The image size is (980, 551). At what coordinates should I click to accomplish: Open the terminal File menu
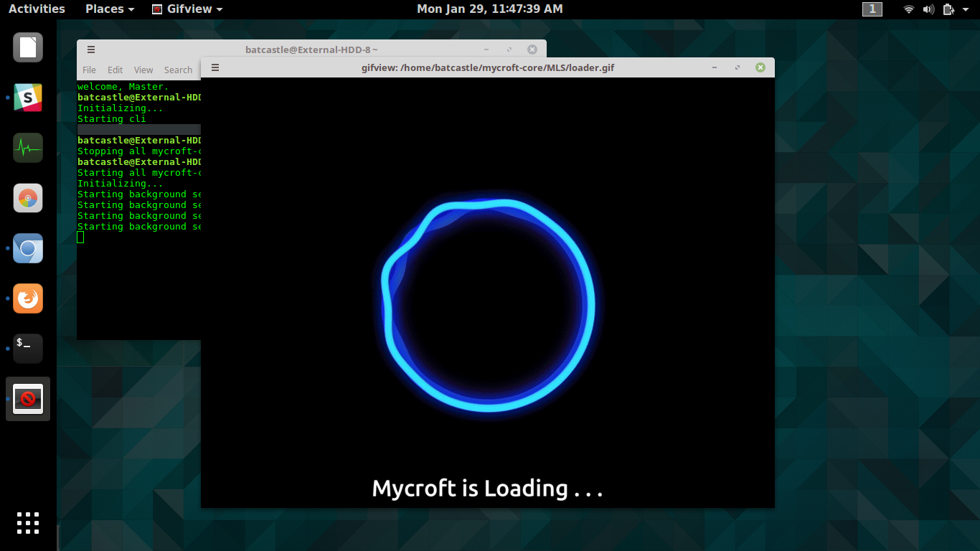(x=89, y=70)
